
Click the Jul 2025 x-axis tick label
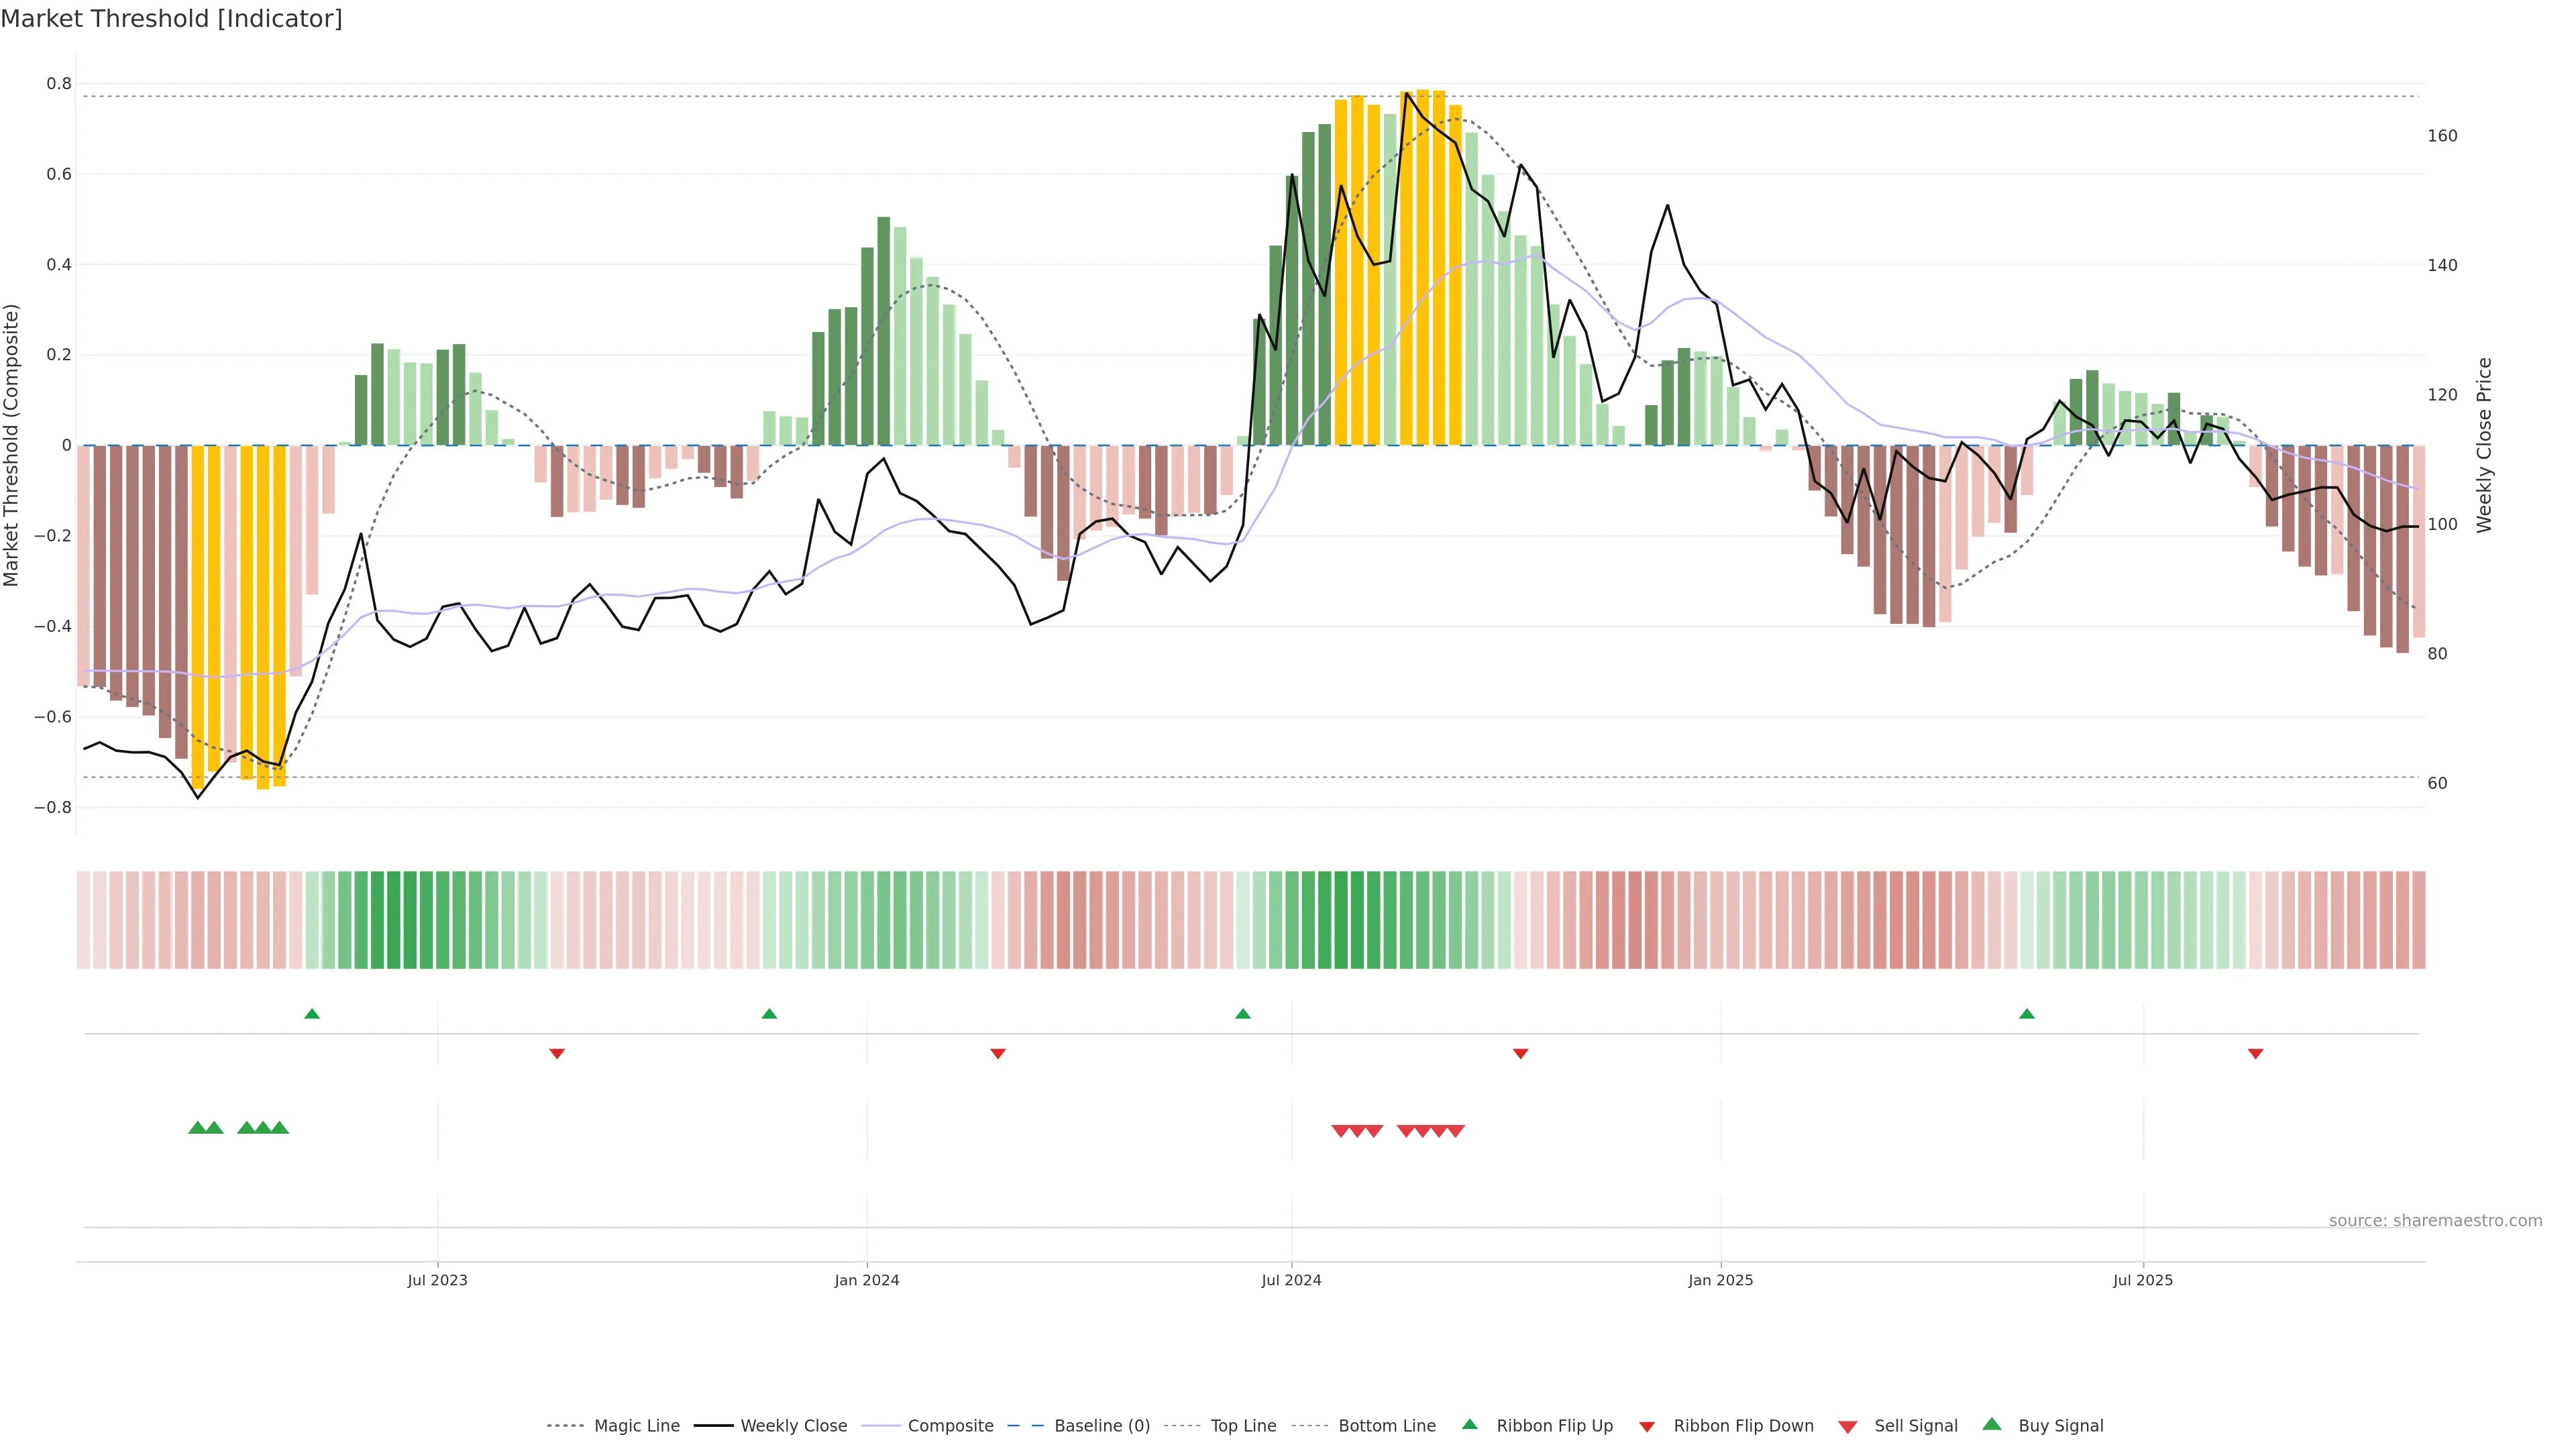coord(2143,1280)
